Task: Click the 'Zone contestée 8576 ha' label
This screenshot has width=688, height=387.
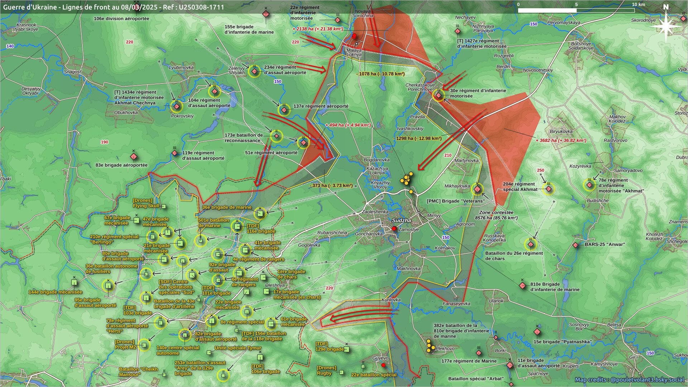Action: click(496, 215)
